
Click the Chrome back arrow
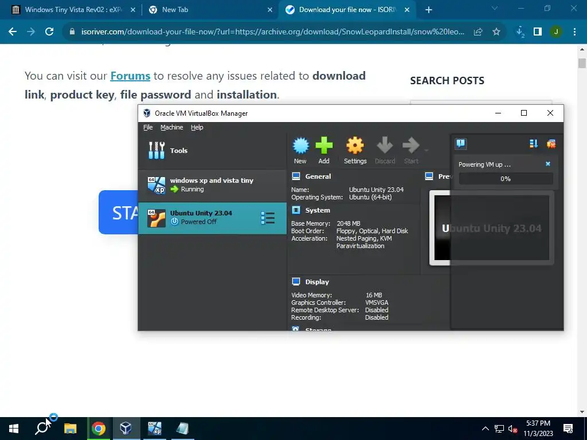point(13,32)
